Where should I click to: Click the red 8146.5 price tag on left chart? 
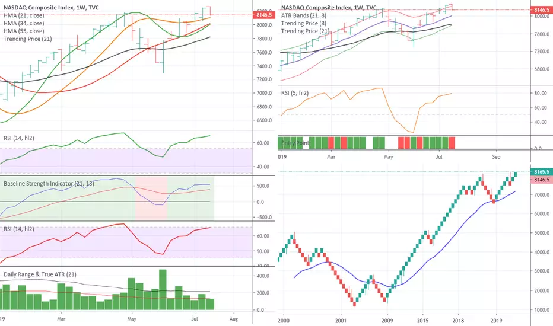point(264,15)
